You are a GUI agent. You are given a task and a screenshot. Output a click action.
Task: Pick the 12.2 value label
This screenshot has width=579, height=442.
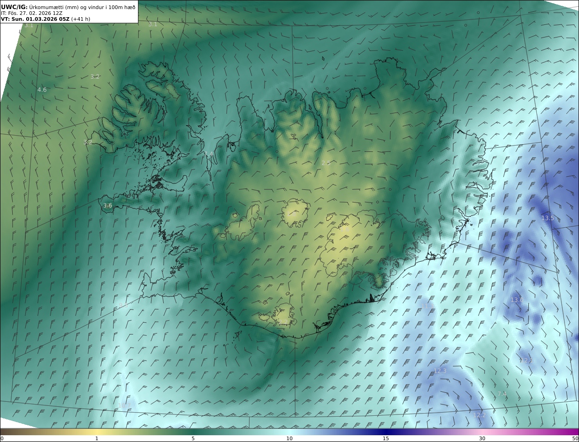coord(479,415)
